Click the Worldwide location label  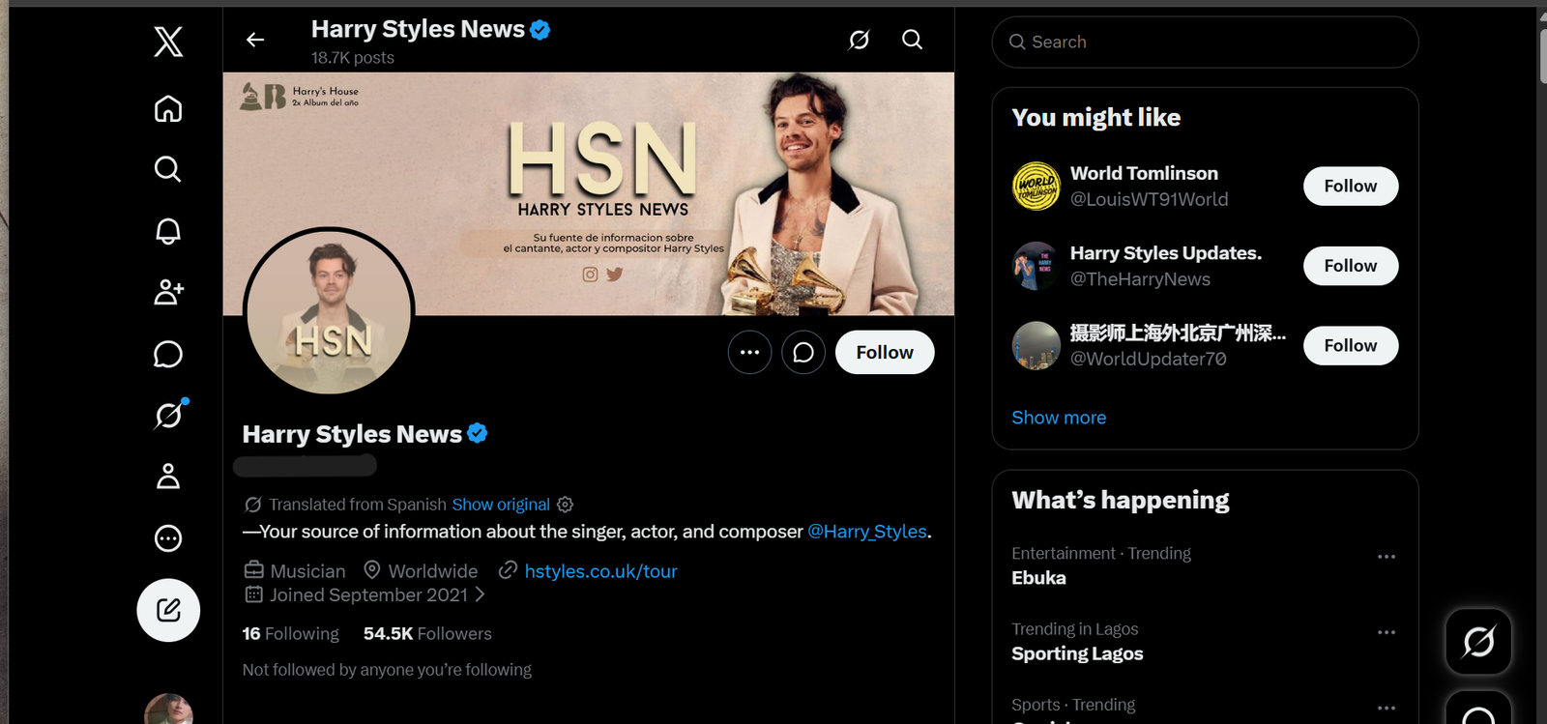click(x=433, y=571)
